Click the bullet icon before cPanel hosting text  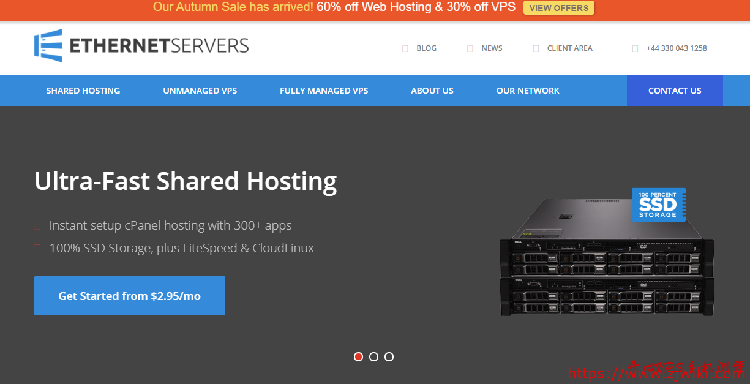point(36,225)
